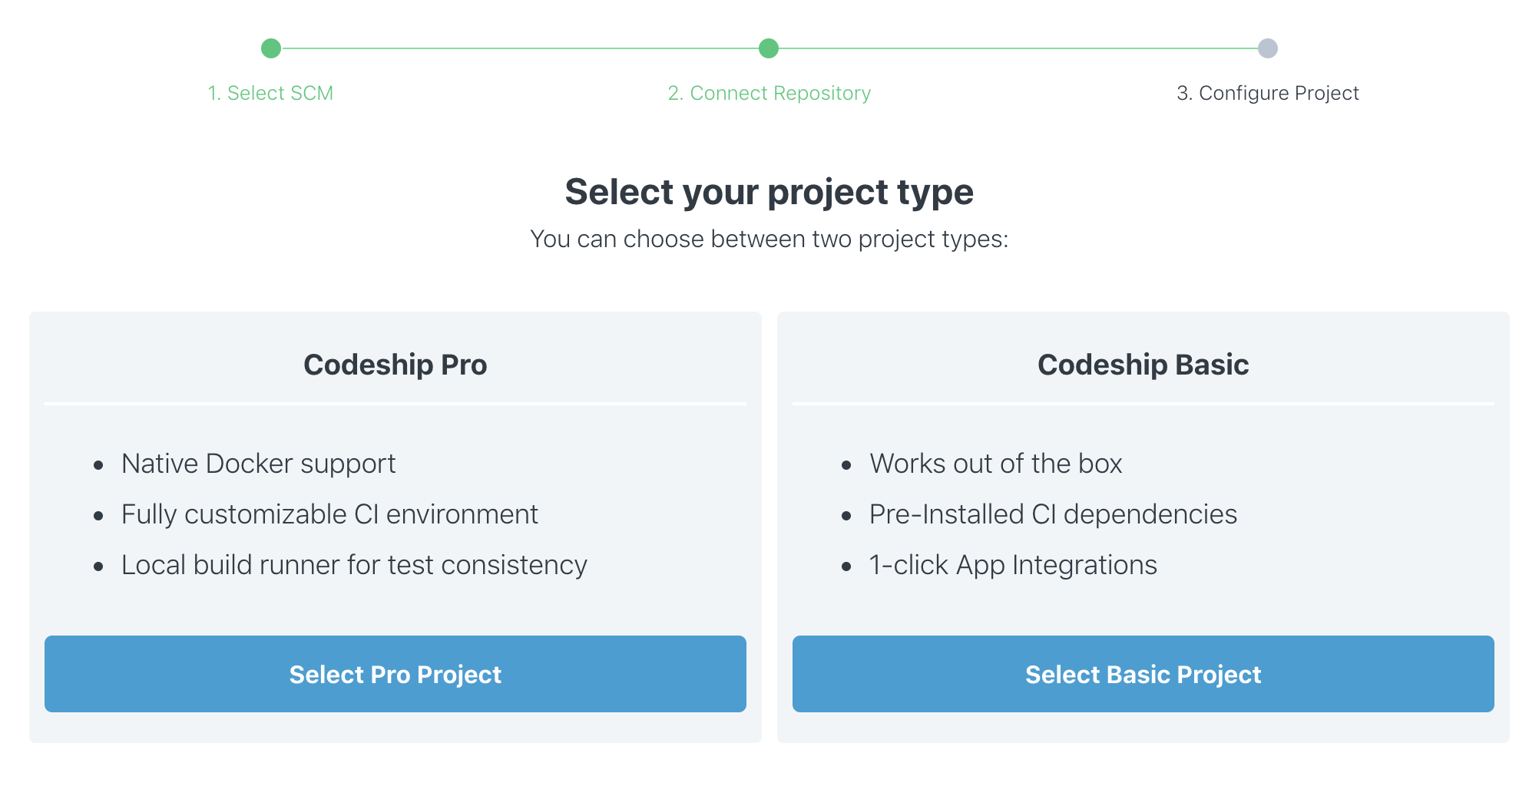Go back to step 1. Select SCM
This screenshot has height=786, width=1539.
tap(270, 93)
